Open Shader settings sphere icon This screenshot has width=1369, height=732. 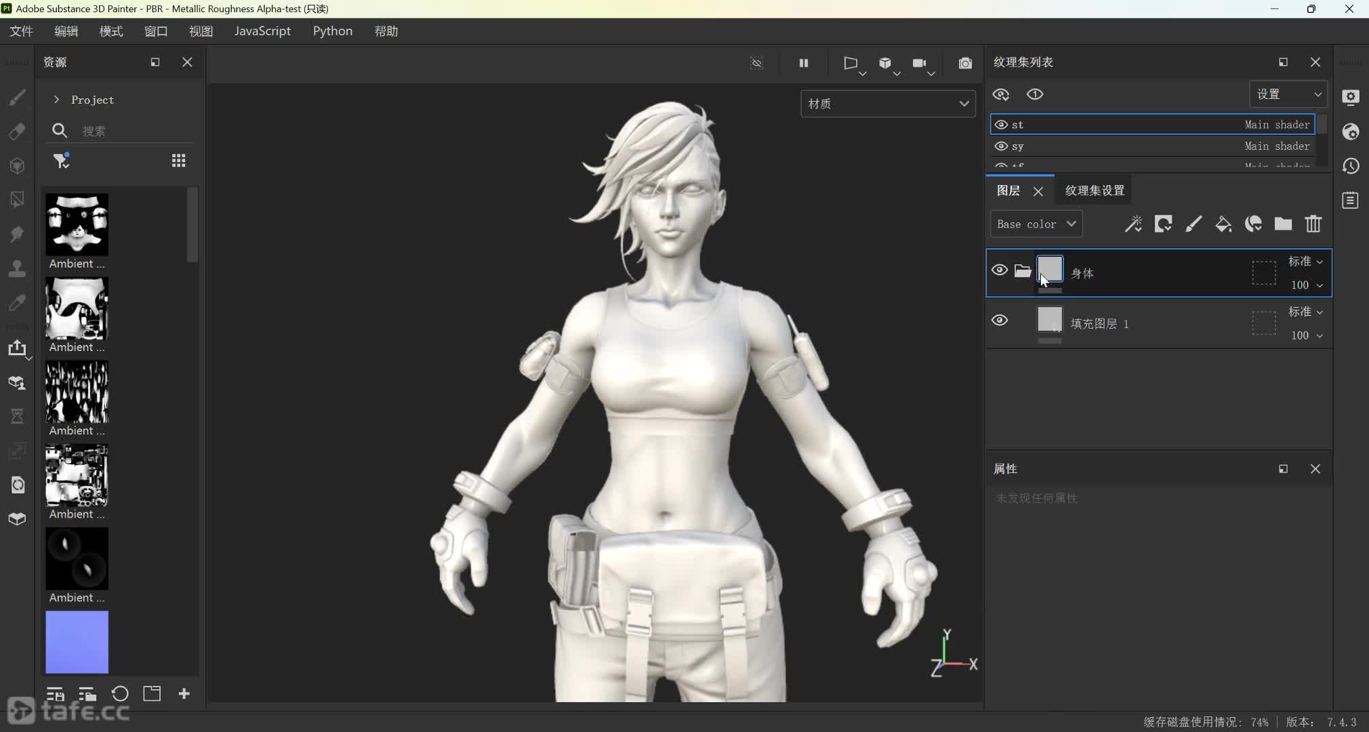click(x=1351, y=131)
